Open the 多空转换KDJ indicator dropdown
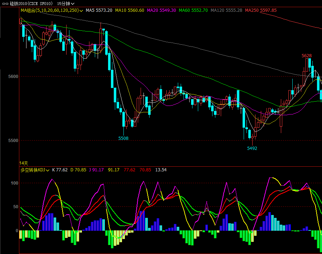 tap(35, 170)
